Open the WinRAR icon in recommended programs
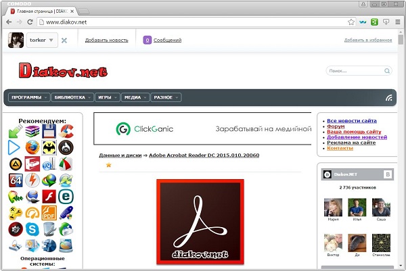 click(x=32, y=131)
